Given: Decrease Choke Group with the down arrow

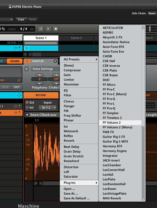Looking at the screenshot, I should tap(56, 84).
